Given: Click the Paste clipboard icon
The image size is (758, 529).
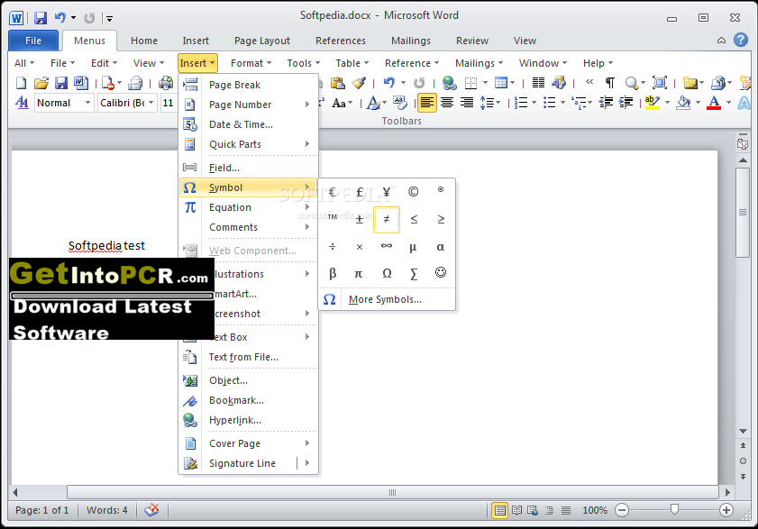Looking at the screenshot, I should [337, 83].
